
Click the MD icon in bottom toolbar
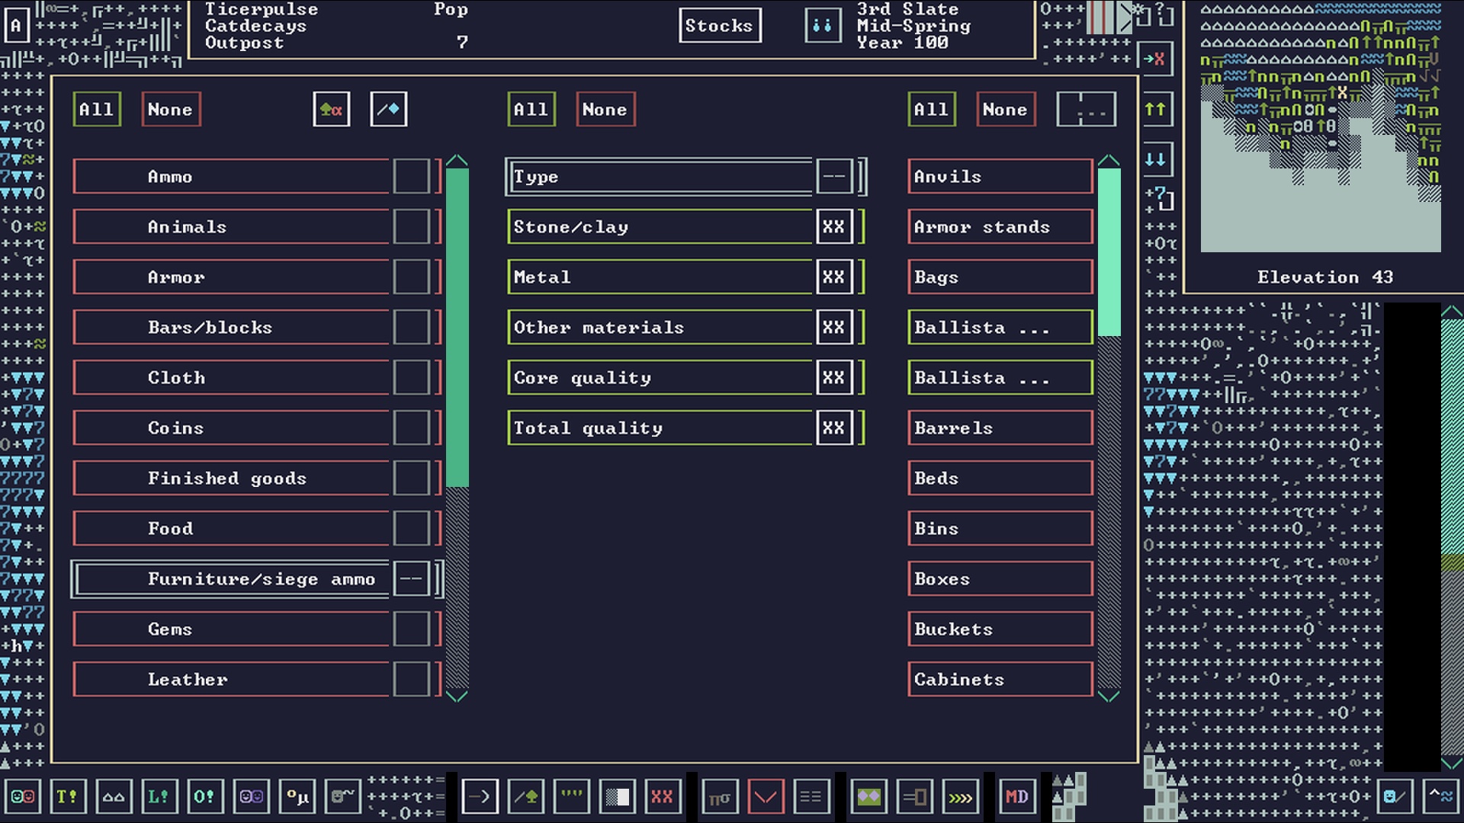[x=1017, y=797]
